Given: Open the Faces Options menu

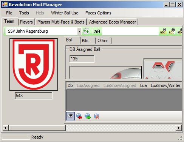Looking at the screenshot, I should tap(98, 13).
